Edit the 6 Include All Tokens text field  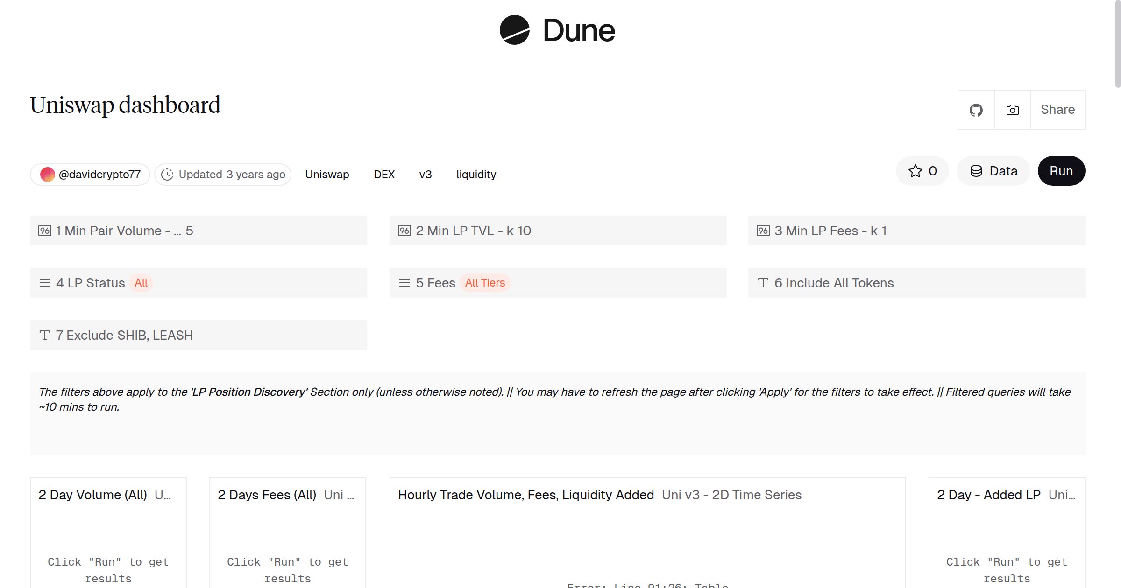pos(916,283)
